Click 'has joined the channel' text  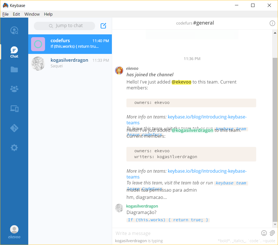click(x=150, y=75)
